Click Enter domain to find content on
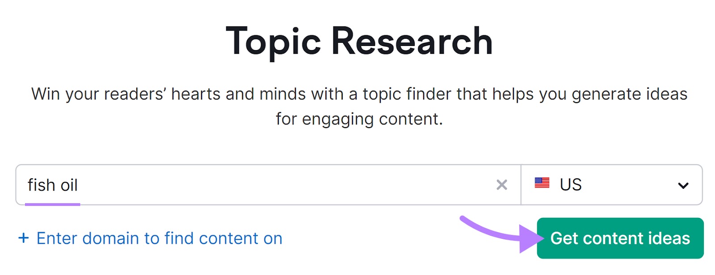This screenshot has height=275, width=715. [x=159, y=238]
